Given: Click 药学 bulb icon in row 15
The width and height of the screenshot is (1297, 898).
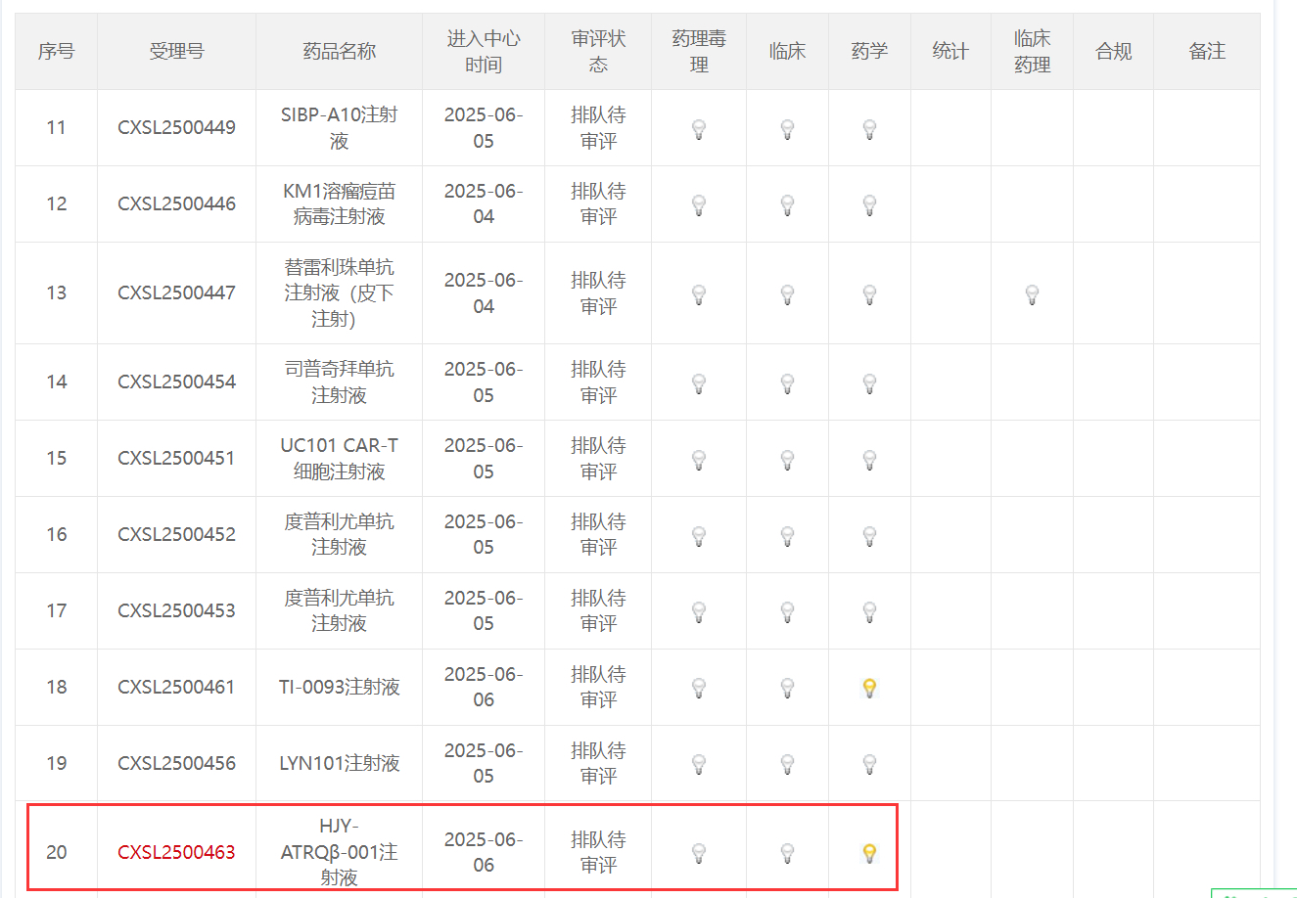Looking at the screenshot, I should (x=869, y=459).
